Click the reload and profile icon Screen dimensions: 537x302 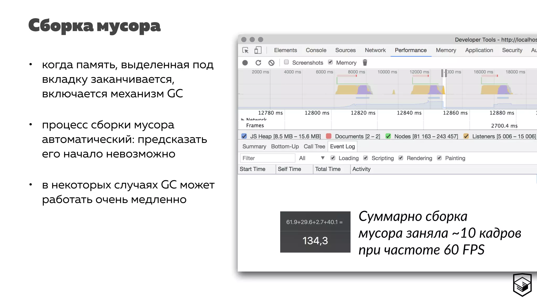point(258,63)
